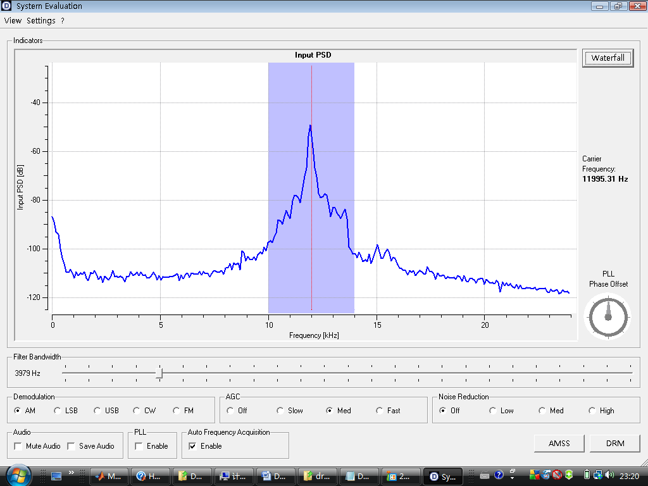The width and height of the screenshot is (648, 486).
Task: Open the View menu
Action: click(x=13, y=21)
